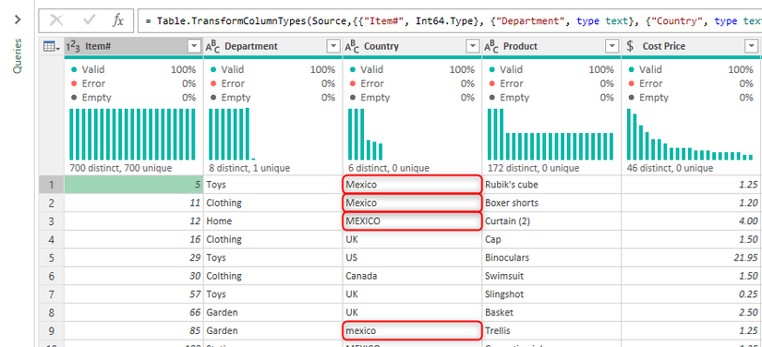
Task: Select the Basket product cell
Action: point(551,312)
